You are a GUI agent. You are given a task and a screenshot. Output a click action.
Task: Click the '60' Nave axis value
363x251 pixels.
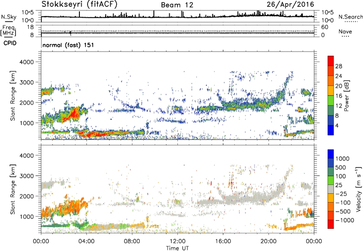pyautogui.click(x=324, y=27)
